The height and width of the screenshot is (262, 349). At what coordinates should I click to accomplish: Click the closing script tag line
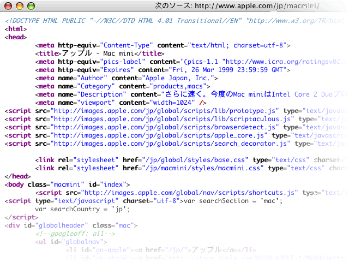click(x=21, y=217)
